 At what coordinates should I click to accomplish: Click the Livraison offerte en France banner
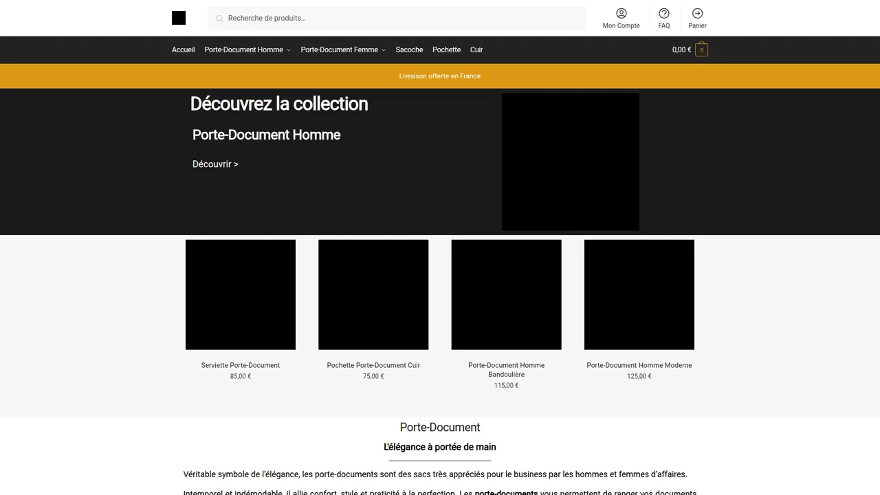tap(440, 76)
